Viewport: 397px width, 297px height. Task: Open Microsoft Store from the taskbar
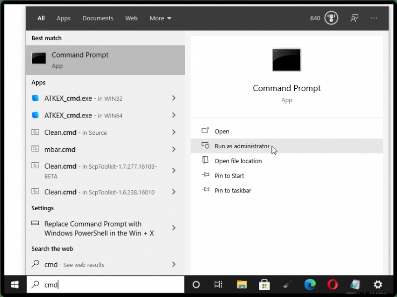(264, 285)
